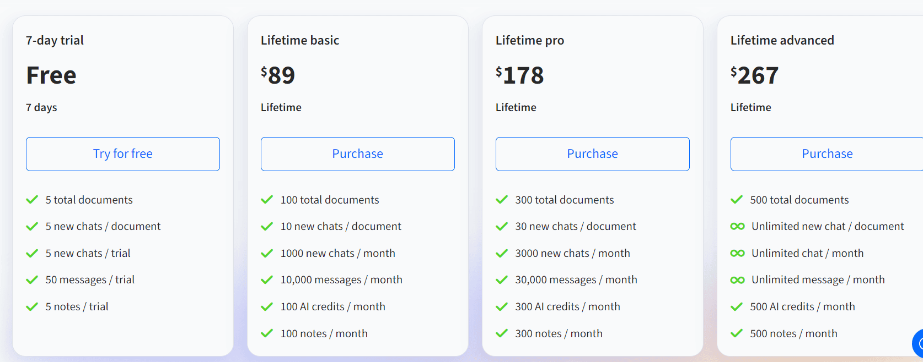Select the Lifetime basic plan title
Image resolution: width=923 pixels, height=362 pixels.
point(300,40)
